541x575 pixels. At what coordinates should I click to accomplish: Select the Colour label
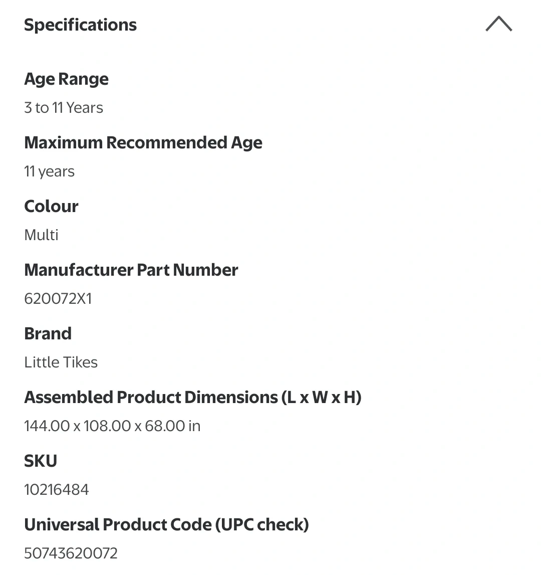coord(51,207)
